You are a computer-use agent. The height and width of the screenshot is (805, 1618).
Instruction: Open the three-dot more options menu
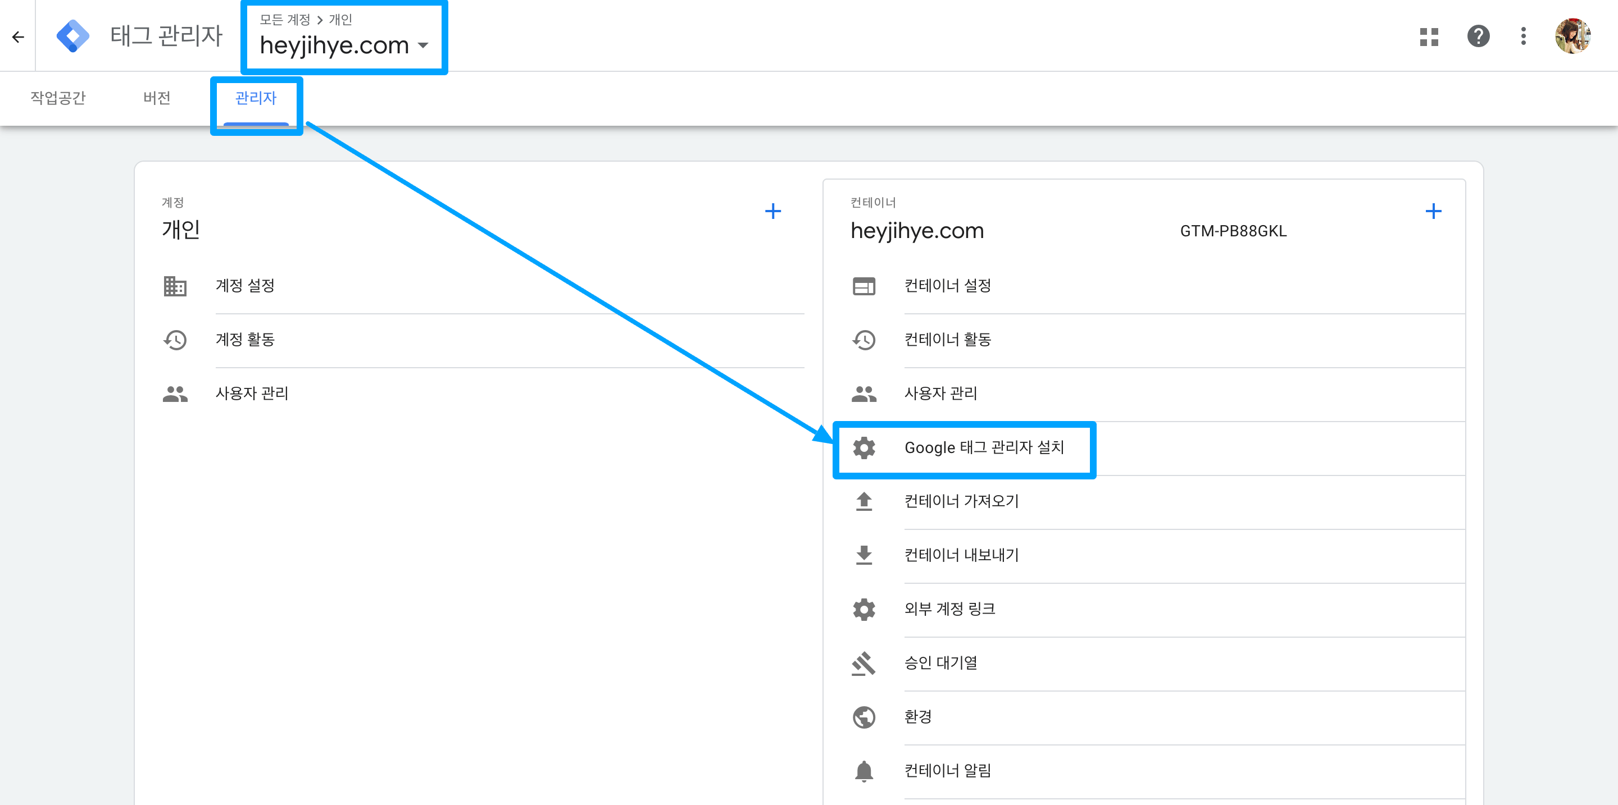coord(1523,36)
